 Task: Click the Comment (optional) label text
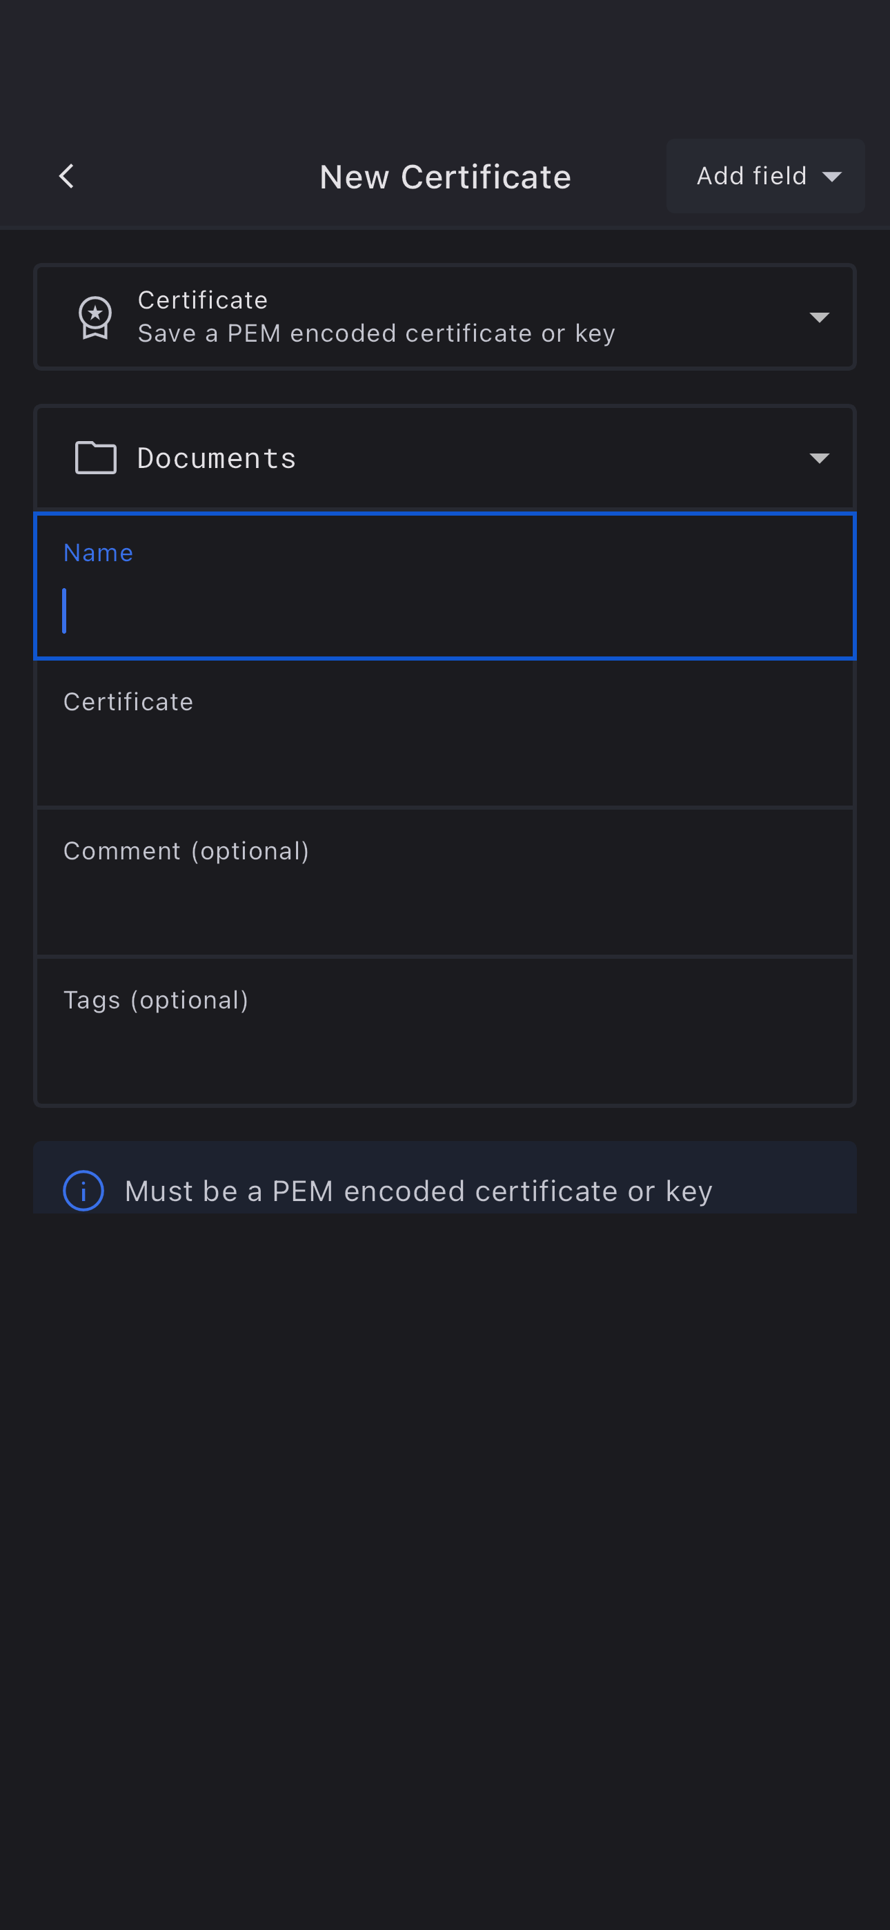186,851
